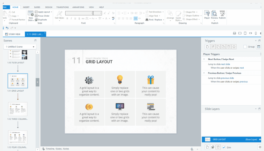Toggle the highlighted paragraph alignment button
Viewport: 264px width, 151px height.
pyautogui.click(x=135, y=18)
